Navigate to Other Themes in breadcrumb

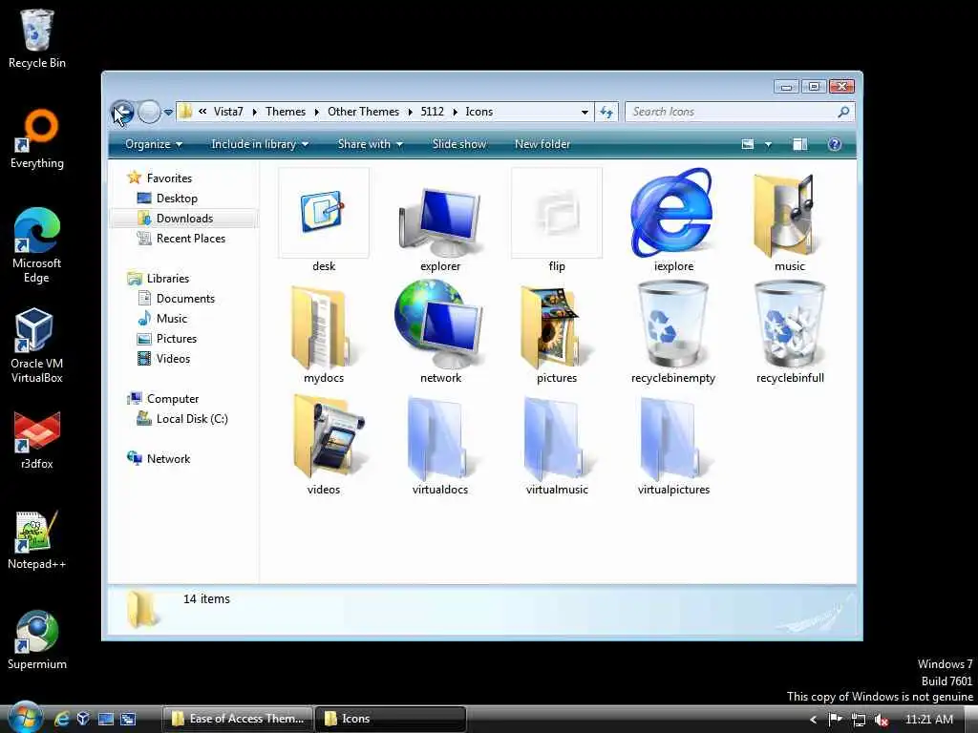point(363,112)
